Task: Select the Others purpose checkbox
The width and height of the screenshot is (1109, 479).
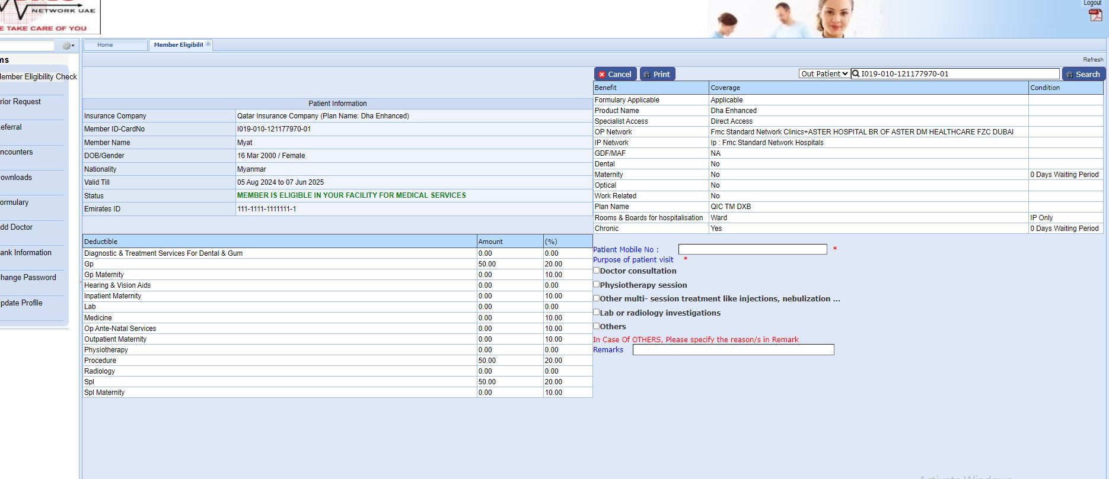Action: point(597,326)
